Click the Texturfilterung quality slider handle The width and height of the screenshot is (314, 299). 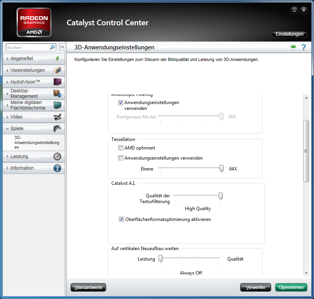[221, 196]
